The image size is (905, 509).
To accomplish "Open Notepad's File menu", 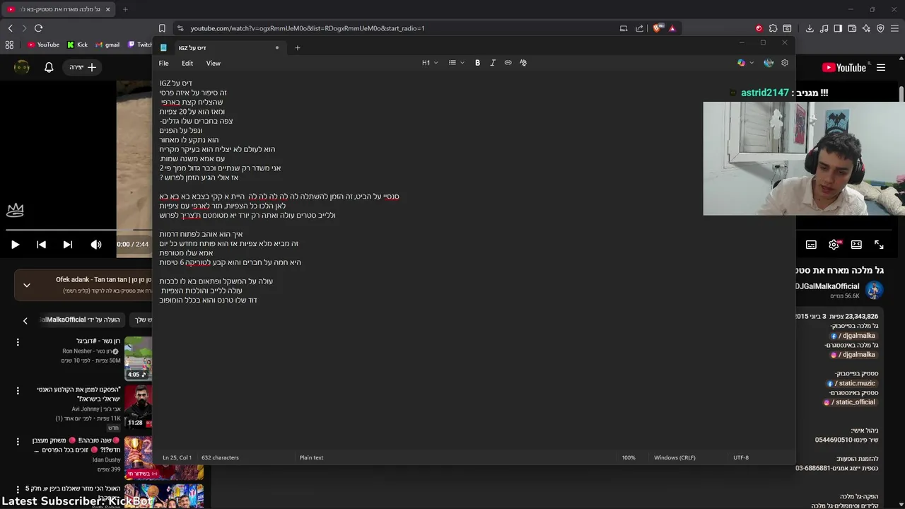I will [163, 63].
